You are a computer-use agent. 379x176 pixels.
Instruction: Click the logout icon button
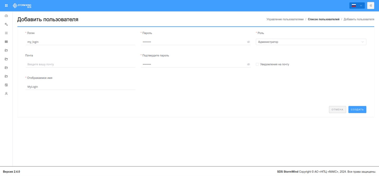coord(370,5)
